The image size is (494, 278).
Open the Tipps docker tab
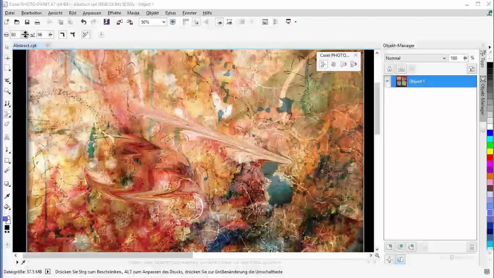click(482, 59)
